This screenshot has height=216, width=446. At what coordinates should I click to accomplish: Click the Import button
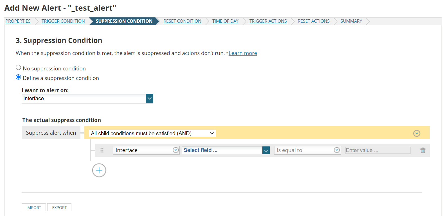(x=34, y=207)
